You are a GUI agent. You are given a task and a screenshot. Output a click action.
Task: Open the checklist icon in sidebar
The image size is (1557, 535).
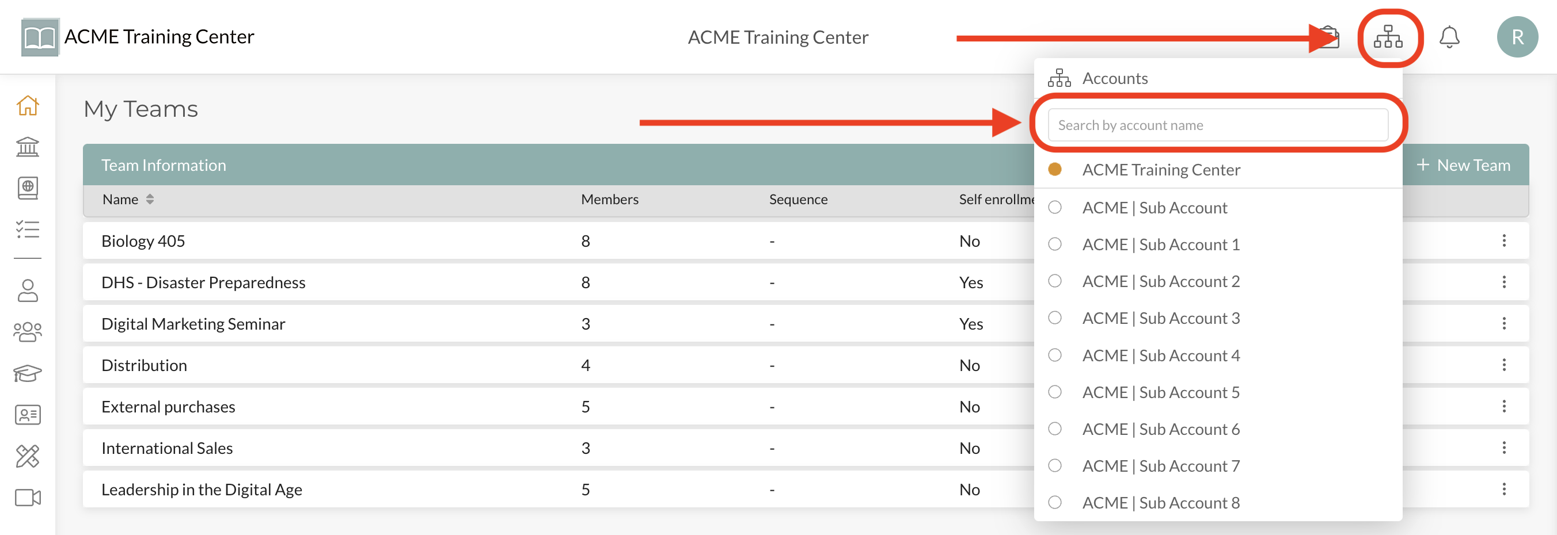28,230
